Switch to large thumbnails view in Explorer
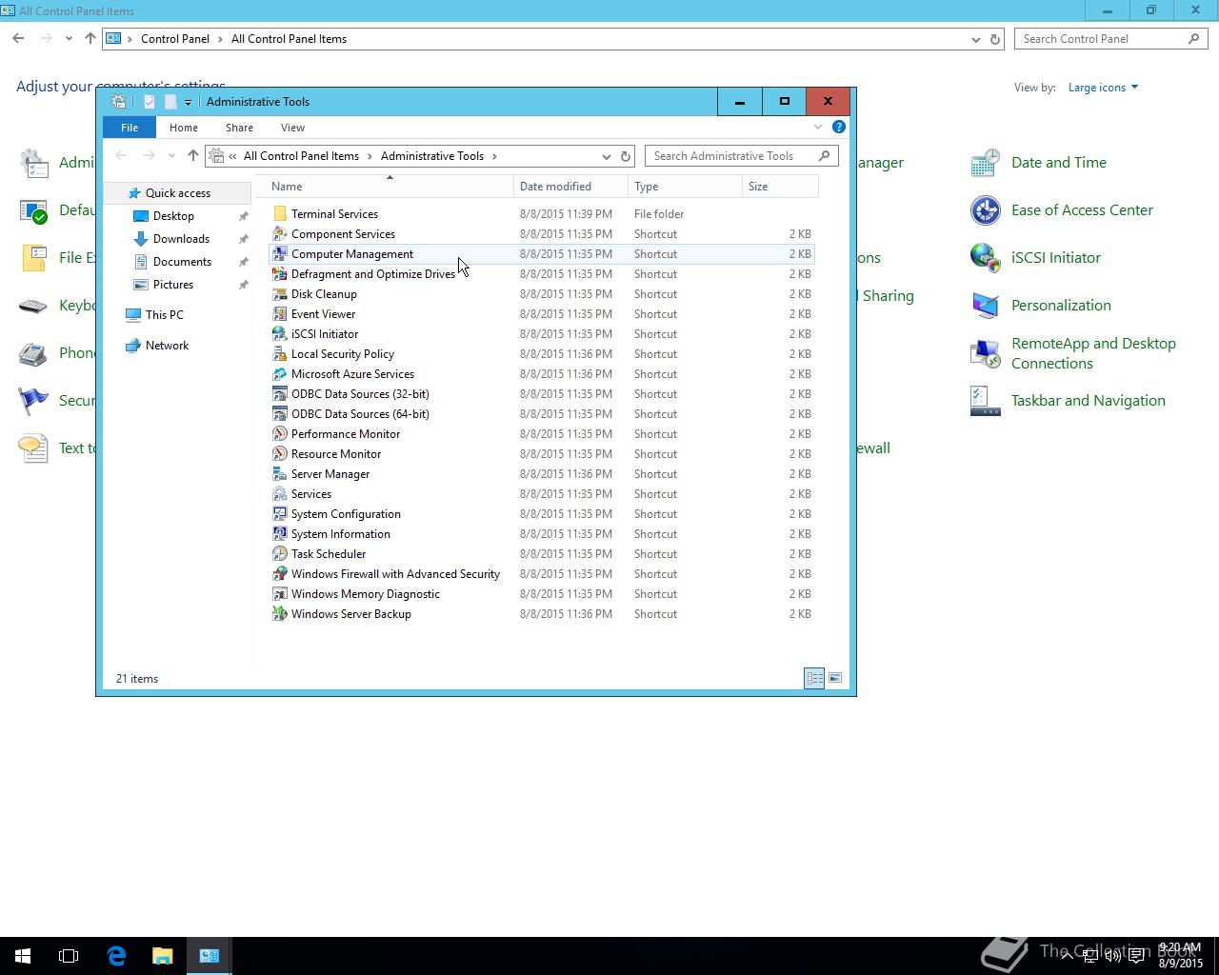1219x975 pixels. click(835, 678)
